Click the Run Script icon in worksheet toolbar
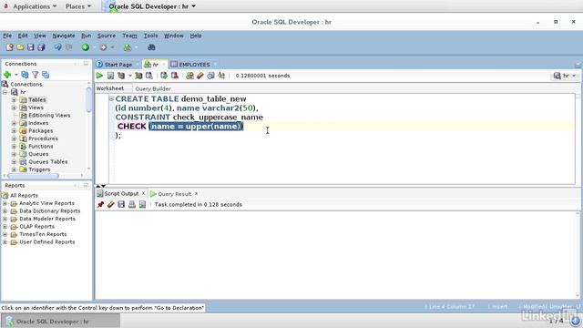This screenshot has height=328, width=583. (x=110, y=76)
